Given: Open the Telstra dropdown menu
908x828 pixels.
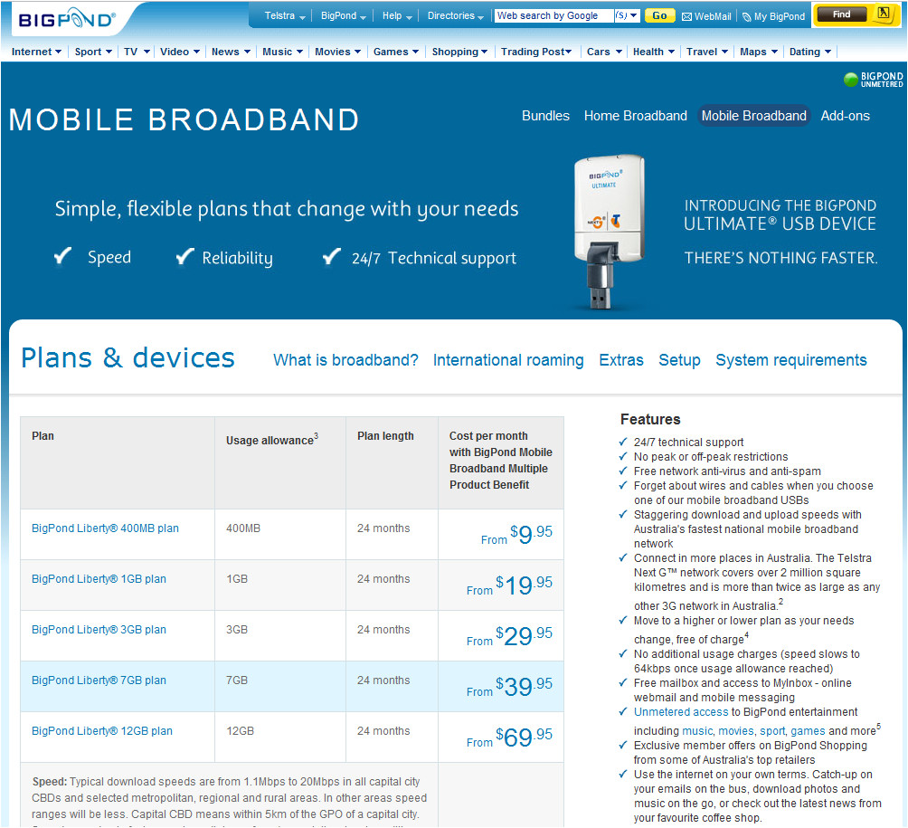Looking at the screenshot, I should [283, 15].
